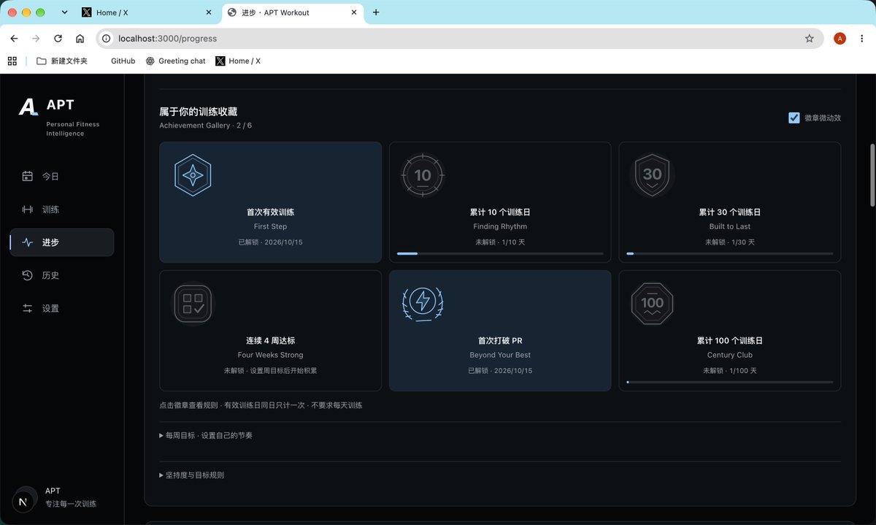This screenshot has height=525, width=876.
Task: Click the 100 octagon badge icon
Action: [x=652, y=303]
